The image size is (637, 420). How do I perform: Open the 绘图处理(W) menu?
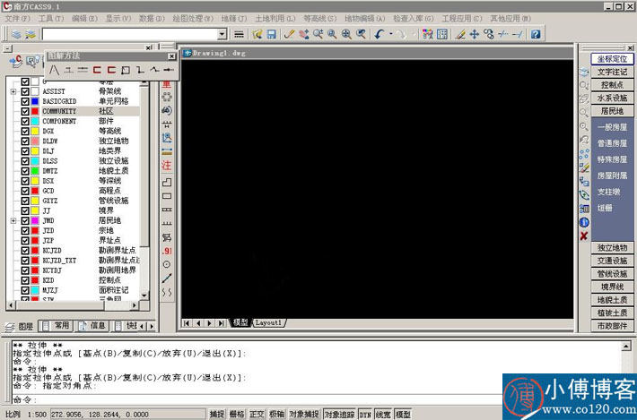(x=193, y=18)
